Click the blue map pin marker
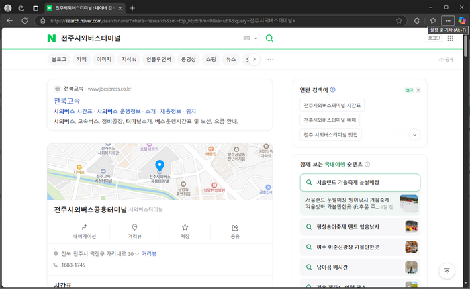This screenshot has height=289, width=470. (x=160, y=166)
